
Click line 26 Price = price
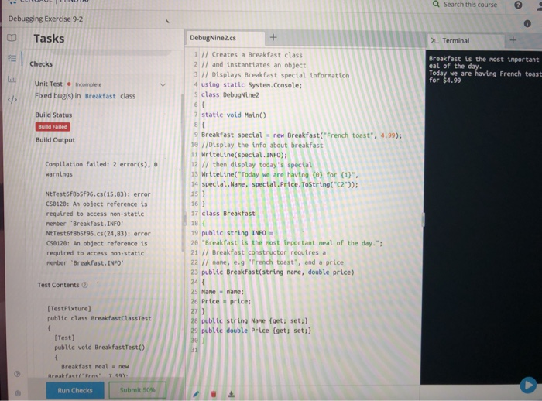[x=226, y=301]
